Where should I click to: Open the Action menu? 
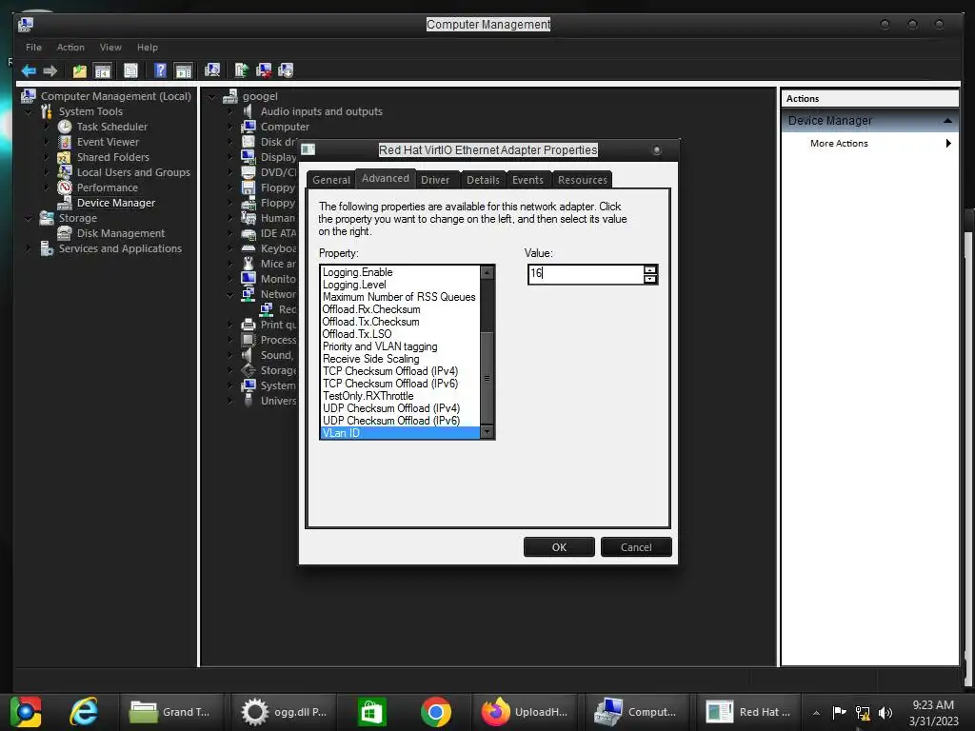click(70, 48)
